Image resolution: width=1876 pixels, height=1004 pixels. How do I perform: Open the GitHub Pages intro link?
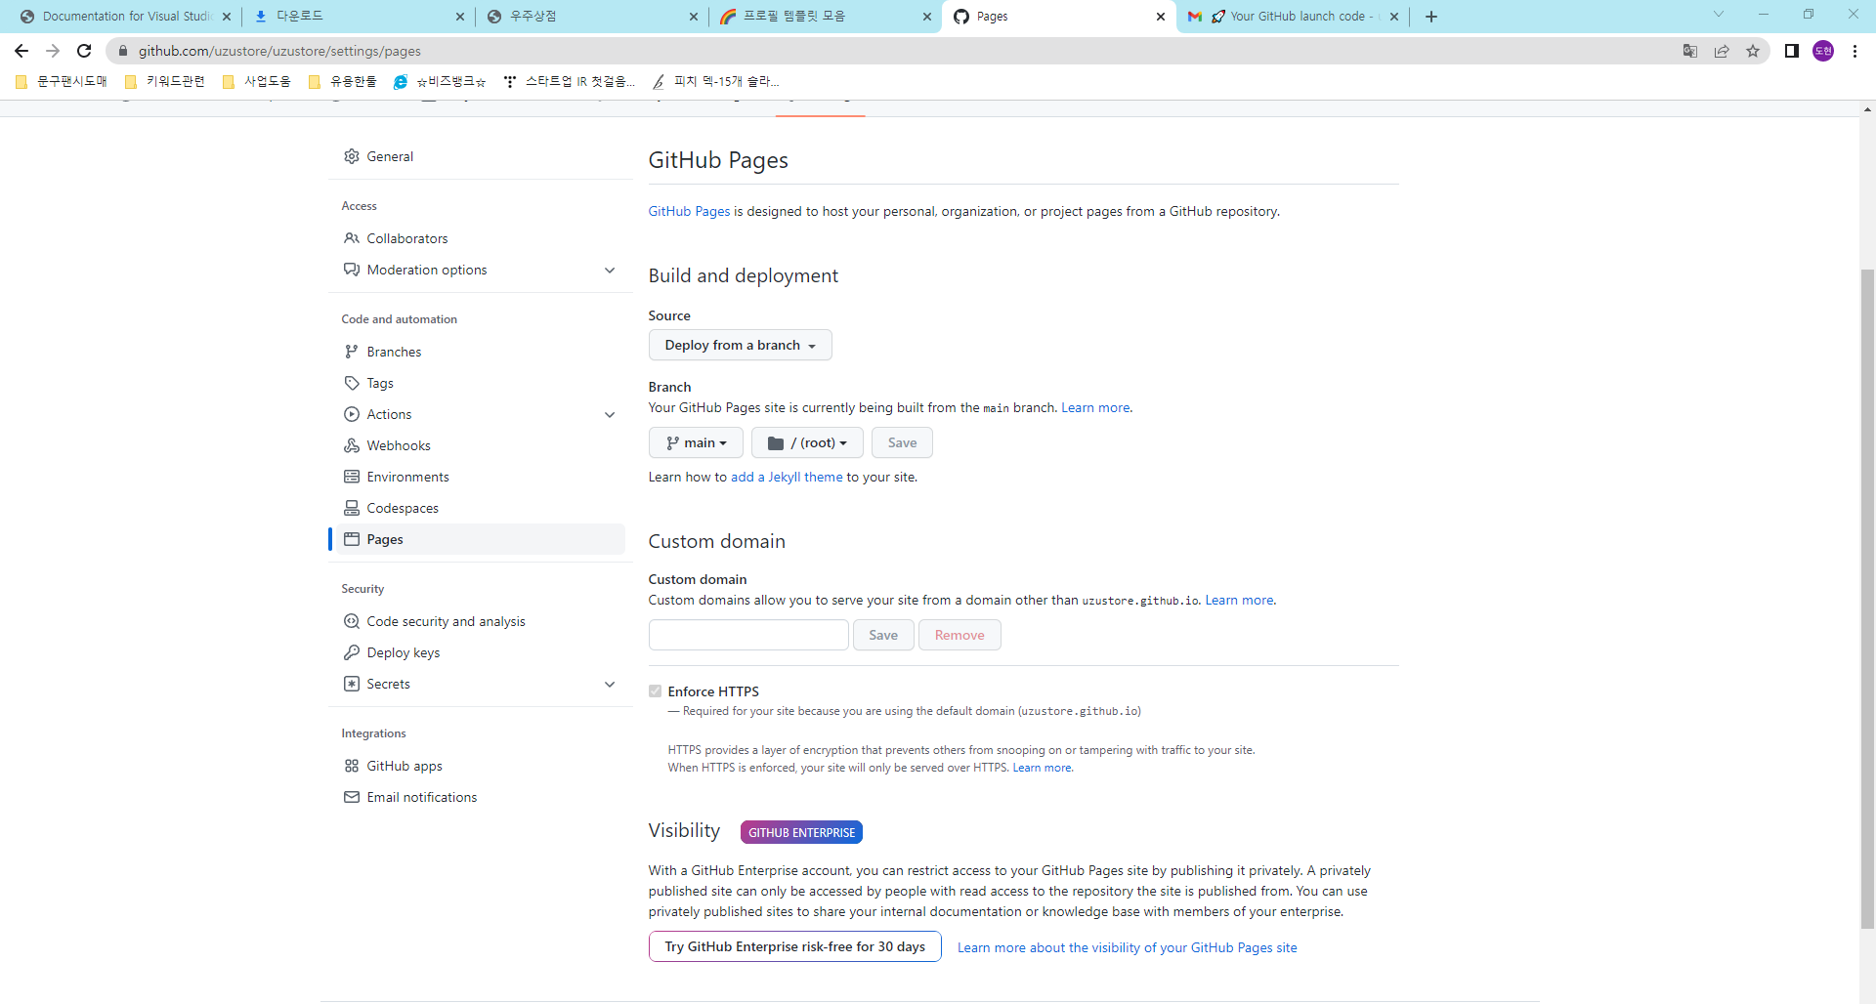tap(689, 211)
